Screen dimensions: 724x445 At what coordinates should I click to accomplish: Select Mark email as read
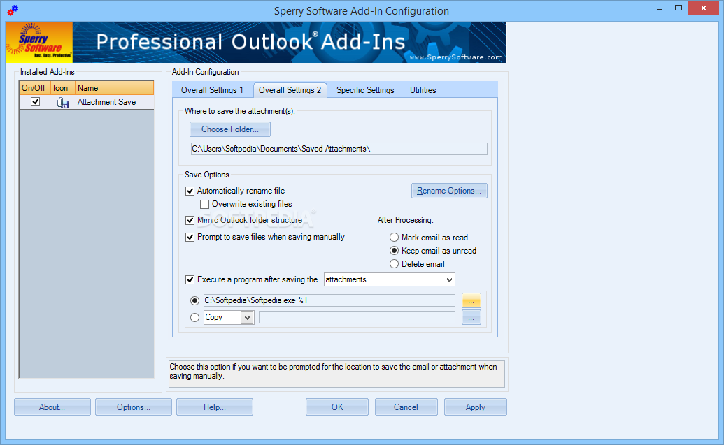(x=394, y=238)
